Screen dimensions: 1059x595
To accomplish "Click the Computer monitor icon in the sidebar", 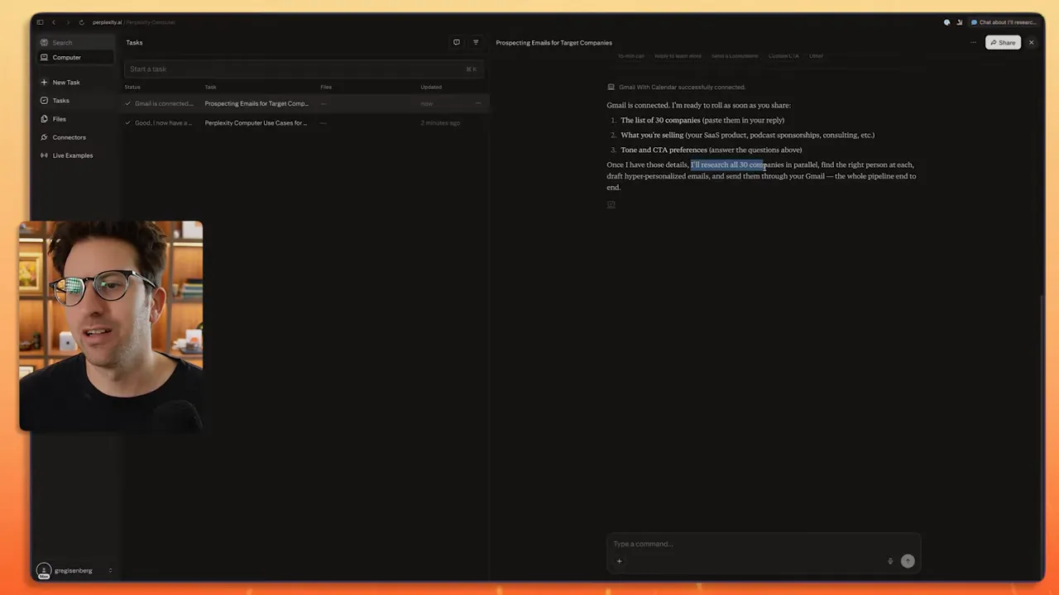I will (45, 58).
